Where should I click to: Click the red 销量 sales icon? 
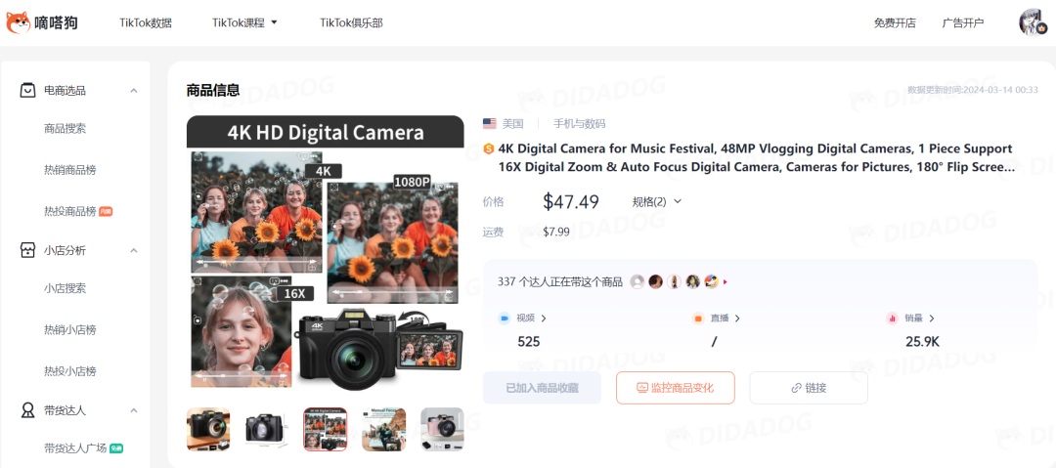click(892, 319)
